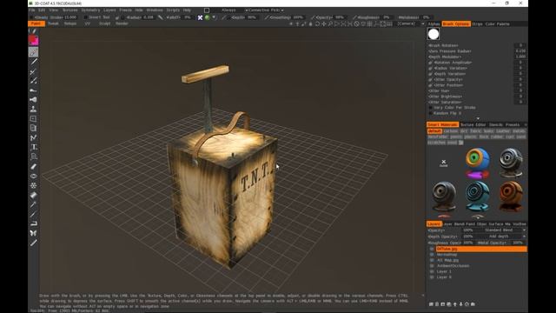Viewport: 556px width, 313px height.
Task: Click arrow at end of Smart Materials tabs
Action: [x=525, y=124]
